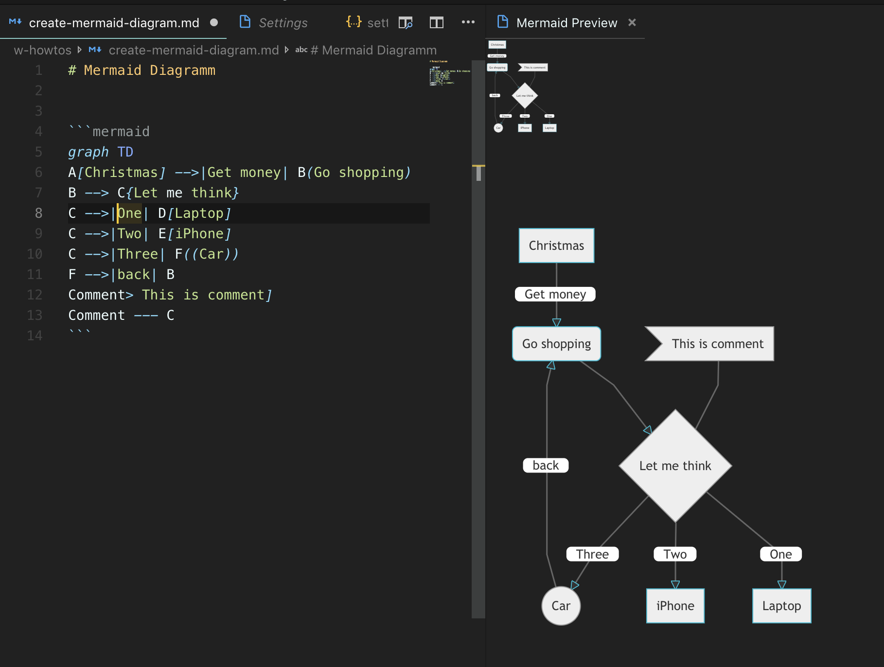This screenshot has width=884, height=667.
Task: Click the 'F -->|back| B' code line
Action: [121, 275]
